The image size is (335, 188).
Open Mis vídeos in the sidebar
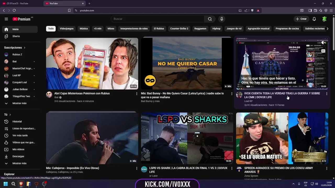pos(20,149)
